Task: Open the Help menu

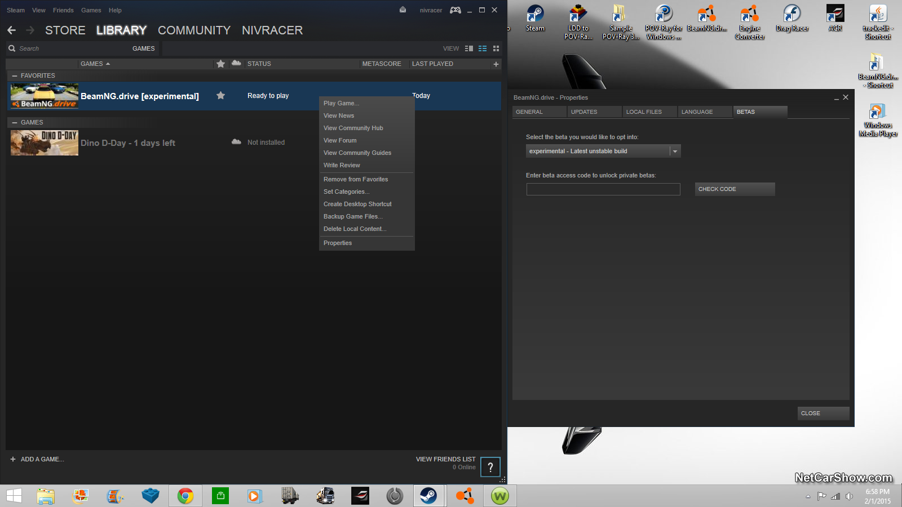Action: [115, 10]
